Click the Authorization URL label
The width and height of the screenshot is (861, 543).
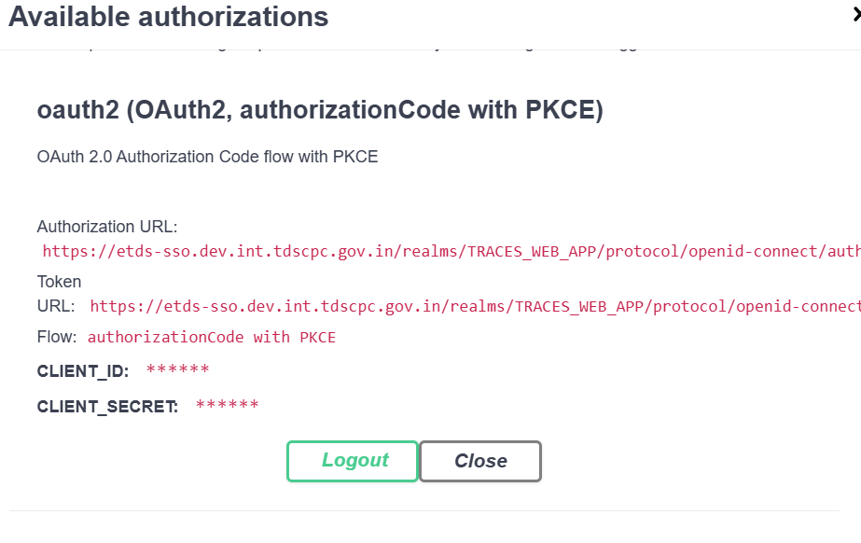(x=106, y=227)
